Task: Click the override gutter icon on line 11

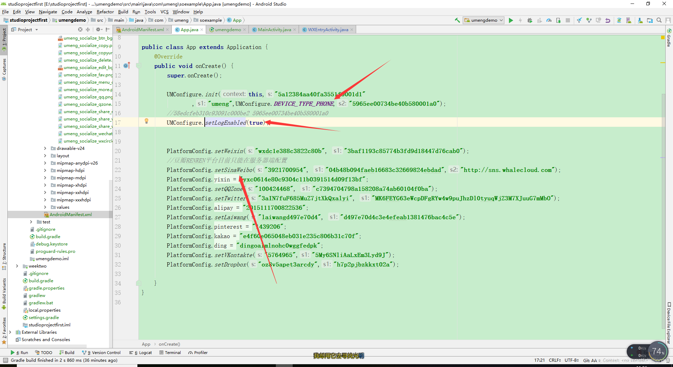Action: (x=127, y=65)
